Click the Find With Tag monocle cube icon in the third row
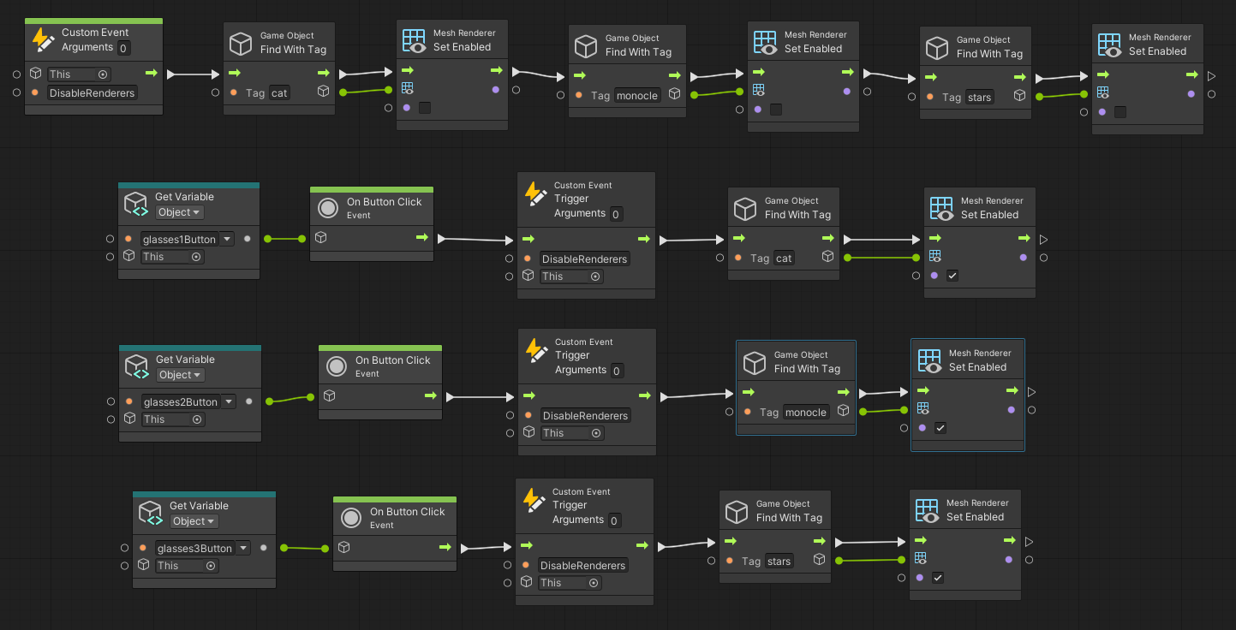 755,362
